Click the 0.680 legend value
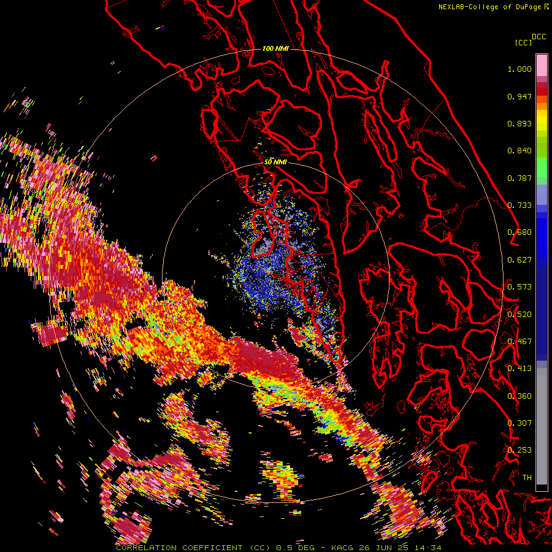 [x=519, y=232]
